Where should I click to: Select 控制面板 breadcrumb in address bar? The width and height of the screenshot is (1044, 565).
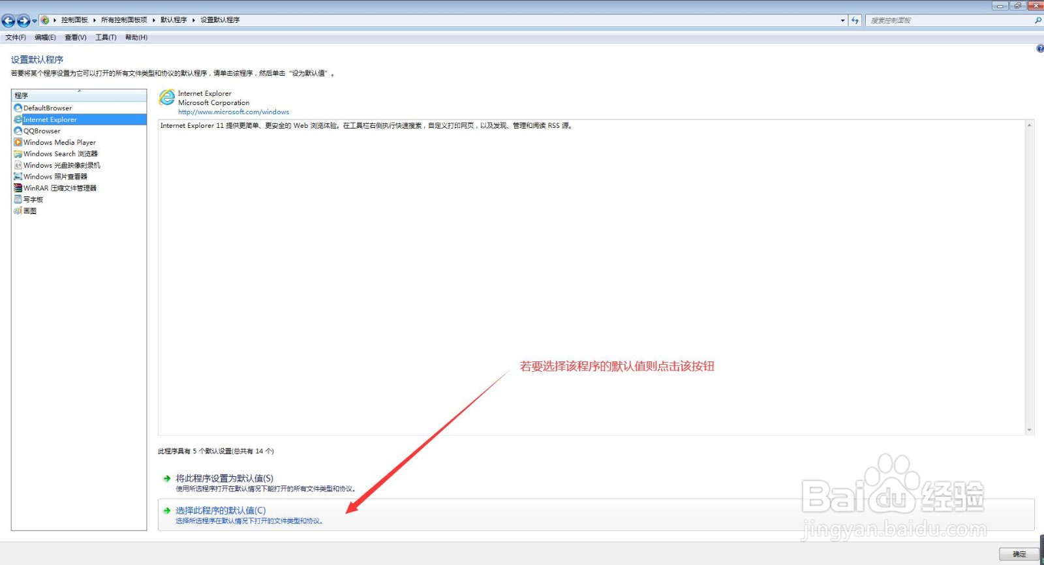coord(74,20)
